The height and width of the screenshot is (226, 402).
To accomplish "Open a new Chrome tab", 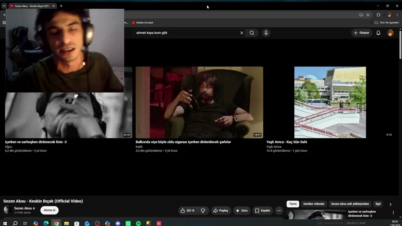I will (61, 6).
